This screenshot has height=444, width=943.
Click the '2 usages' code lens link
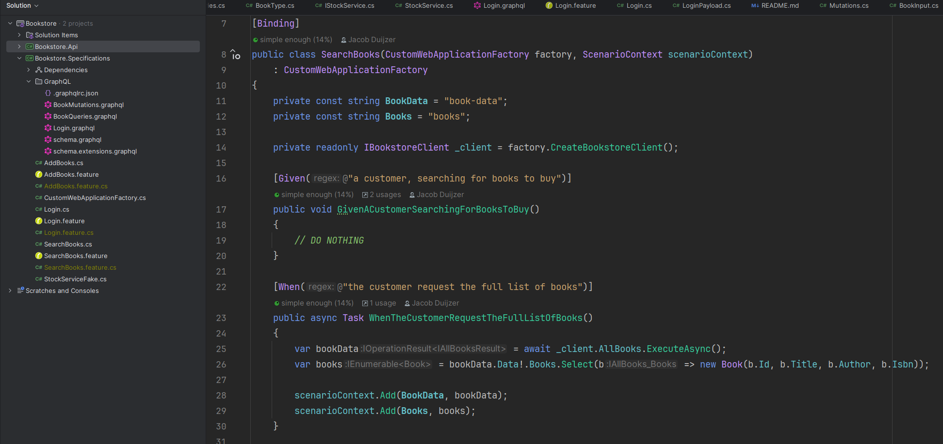pos(381,195)
